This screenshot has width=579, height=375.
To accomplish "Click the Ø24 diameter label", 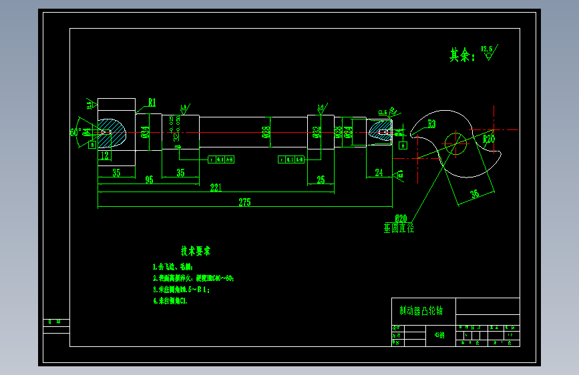I will pyautogui.click(x=348, y=132).
